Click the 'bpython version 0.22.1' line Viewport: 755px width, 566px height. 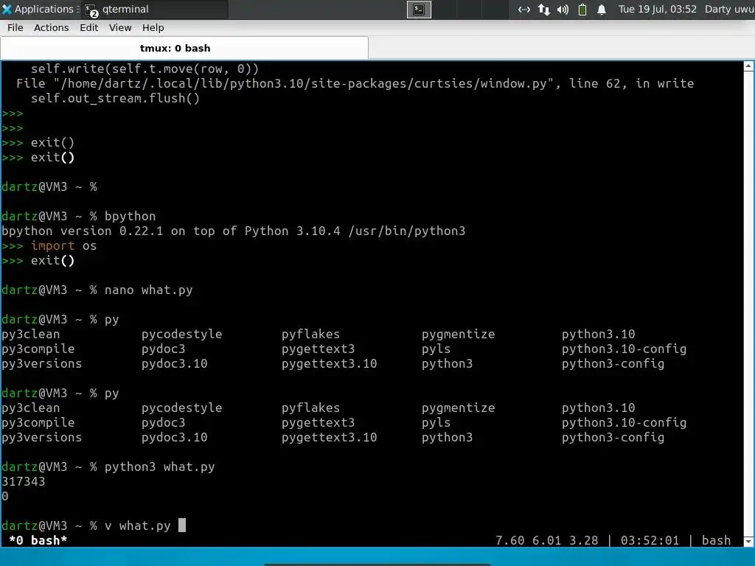pyautogui.click(x=234, y=231)
